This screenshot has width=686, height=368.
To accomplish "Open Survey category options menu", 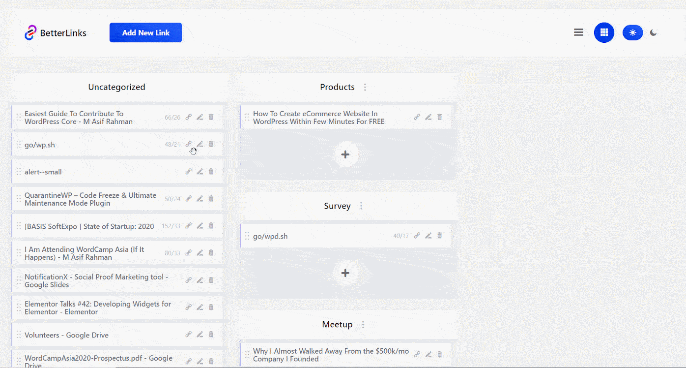I will (x=361, y=206).
